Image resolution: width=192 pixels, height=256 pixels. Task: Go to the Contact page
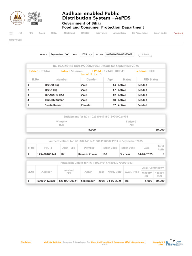178,33
